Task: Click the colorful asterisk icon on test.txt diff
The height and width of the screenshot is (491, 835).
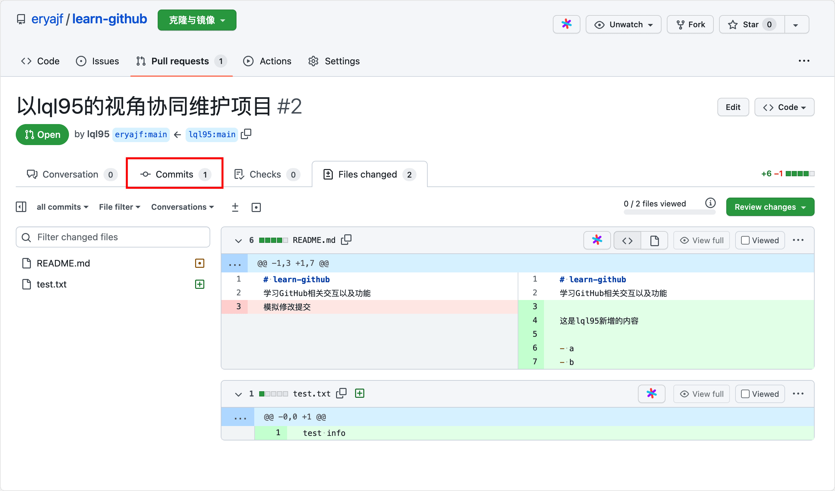Action: [651, 393]
